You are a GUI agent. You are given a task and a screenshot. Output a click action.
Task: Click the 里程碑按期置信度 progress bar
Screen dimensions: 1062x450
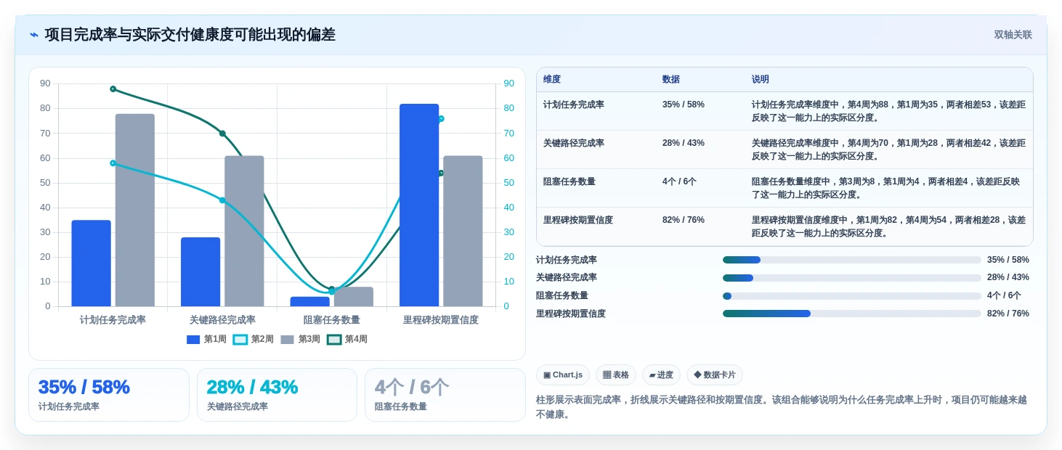point(851,314)
